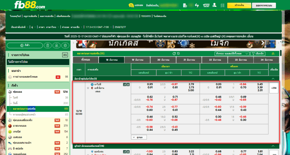
Task: Click the coin stack balance icon in header
Action: click(x=185, y=5)
